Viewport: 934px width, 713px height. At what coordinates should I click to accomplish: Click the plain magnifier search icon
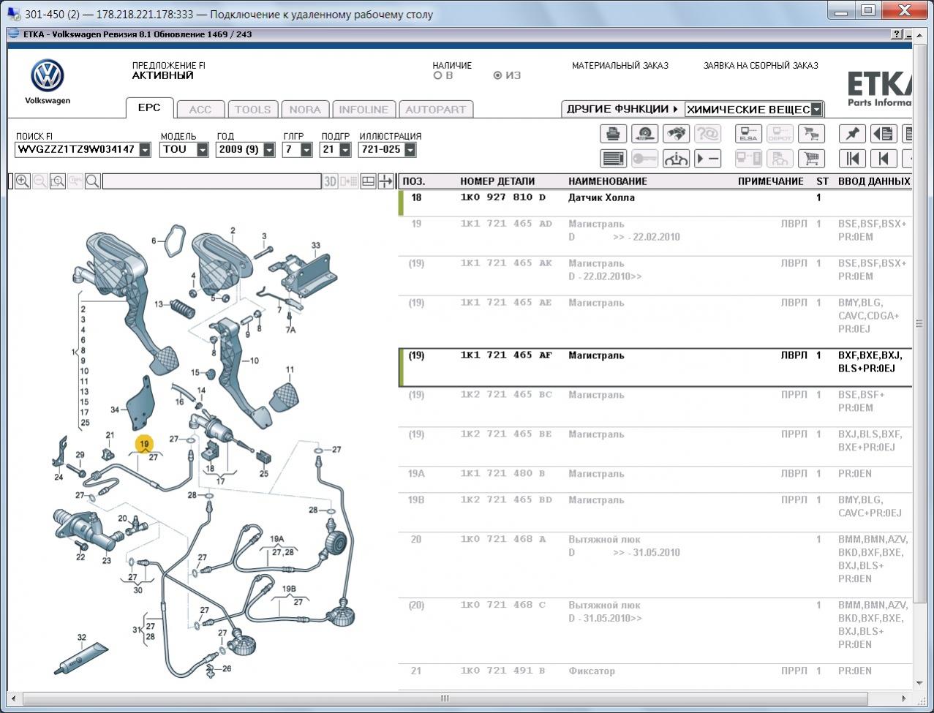coord(93,181)
